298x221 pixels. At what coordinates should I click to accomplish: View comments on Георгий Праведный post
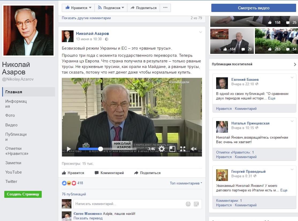tap(229, 200)
